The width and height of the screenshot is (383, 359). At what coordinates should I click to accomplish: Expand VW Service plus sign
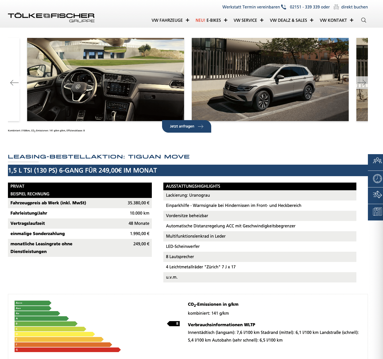(262, 20)
